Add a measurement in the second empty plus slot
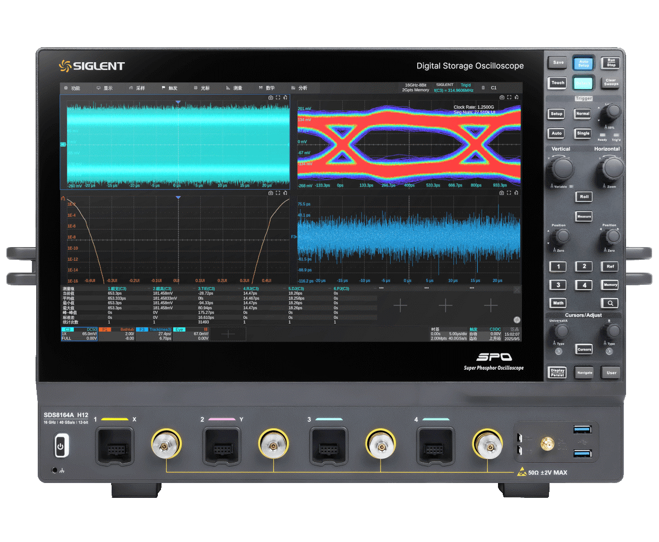Viewport: 659px width, 542px height. [445, 306]
